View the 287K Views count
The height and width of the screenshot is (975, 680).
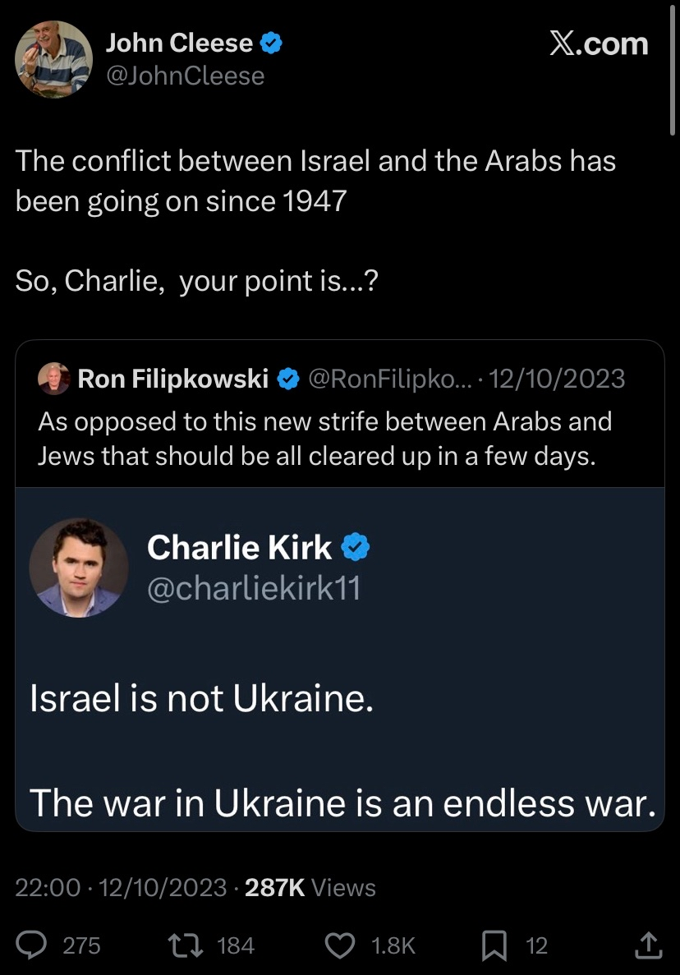click(310, 887)
